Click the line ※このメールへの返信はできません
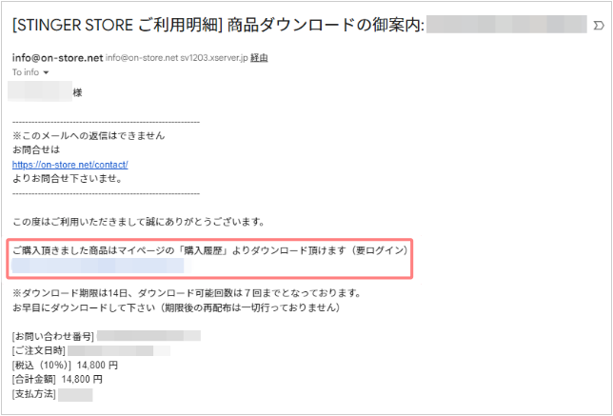The height and width of the screenshot is (416, 613). (89, 136)
